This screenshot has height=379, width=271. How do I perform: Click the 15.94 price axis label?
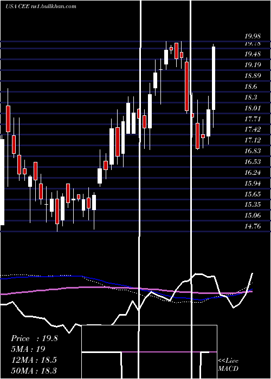[253, 184]
